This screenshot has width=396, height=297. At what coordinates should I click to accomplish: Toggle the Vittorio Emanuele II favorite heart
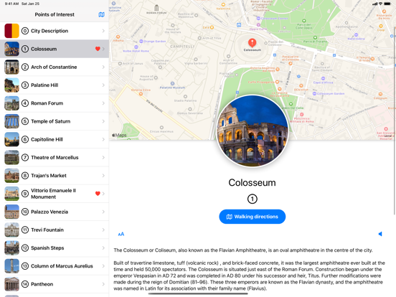pos(98,194)
